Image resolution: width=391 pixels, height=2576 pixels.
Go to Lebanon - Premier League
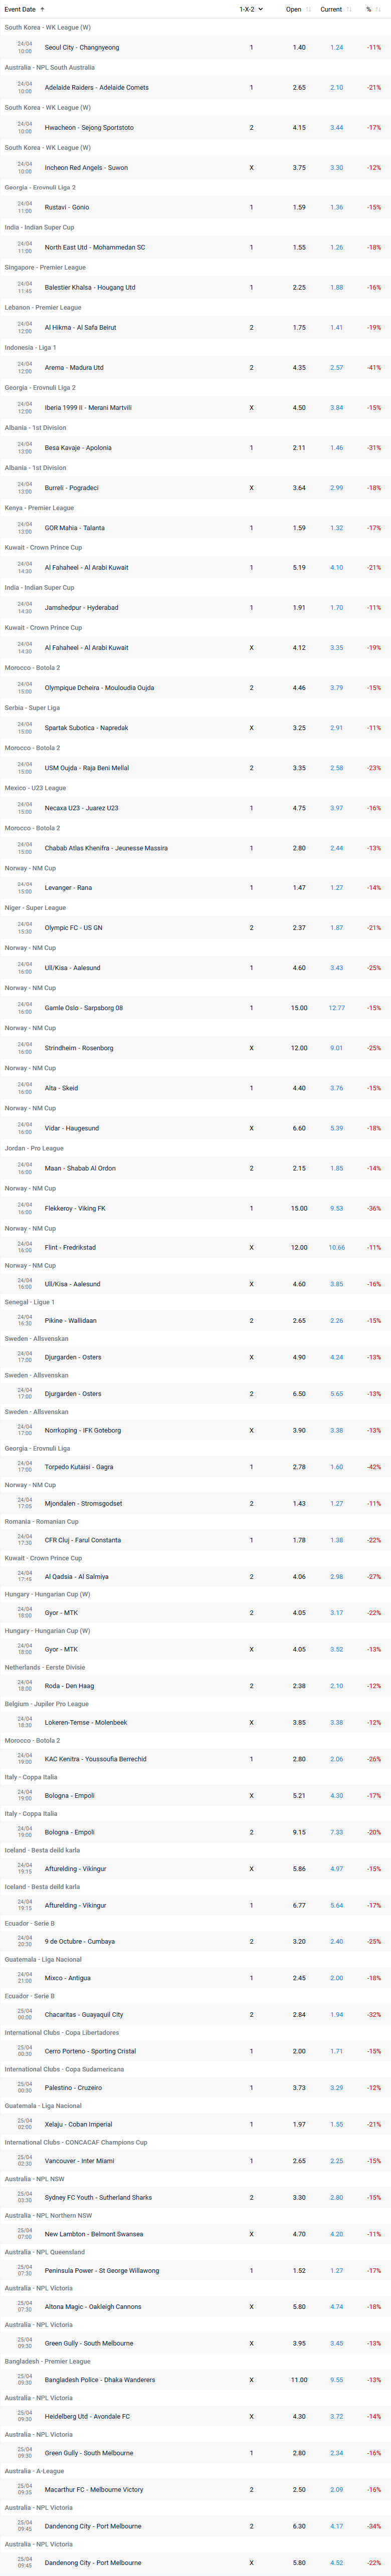[43, 308]
